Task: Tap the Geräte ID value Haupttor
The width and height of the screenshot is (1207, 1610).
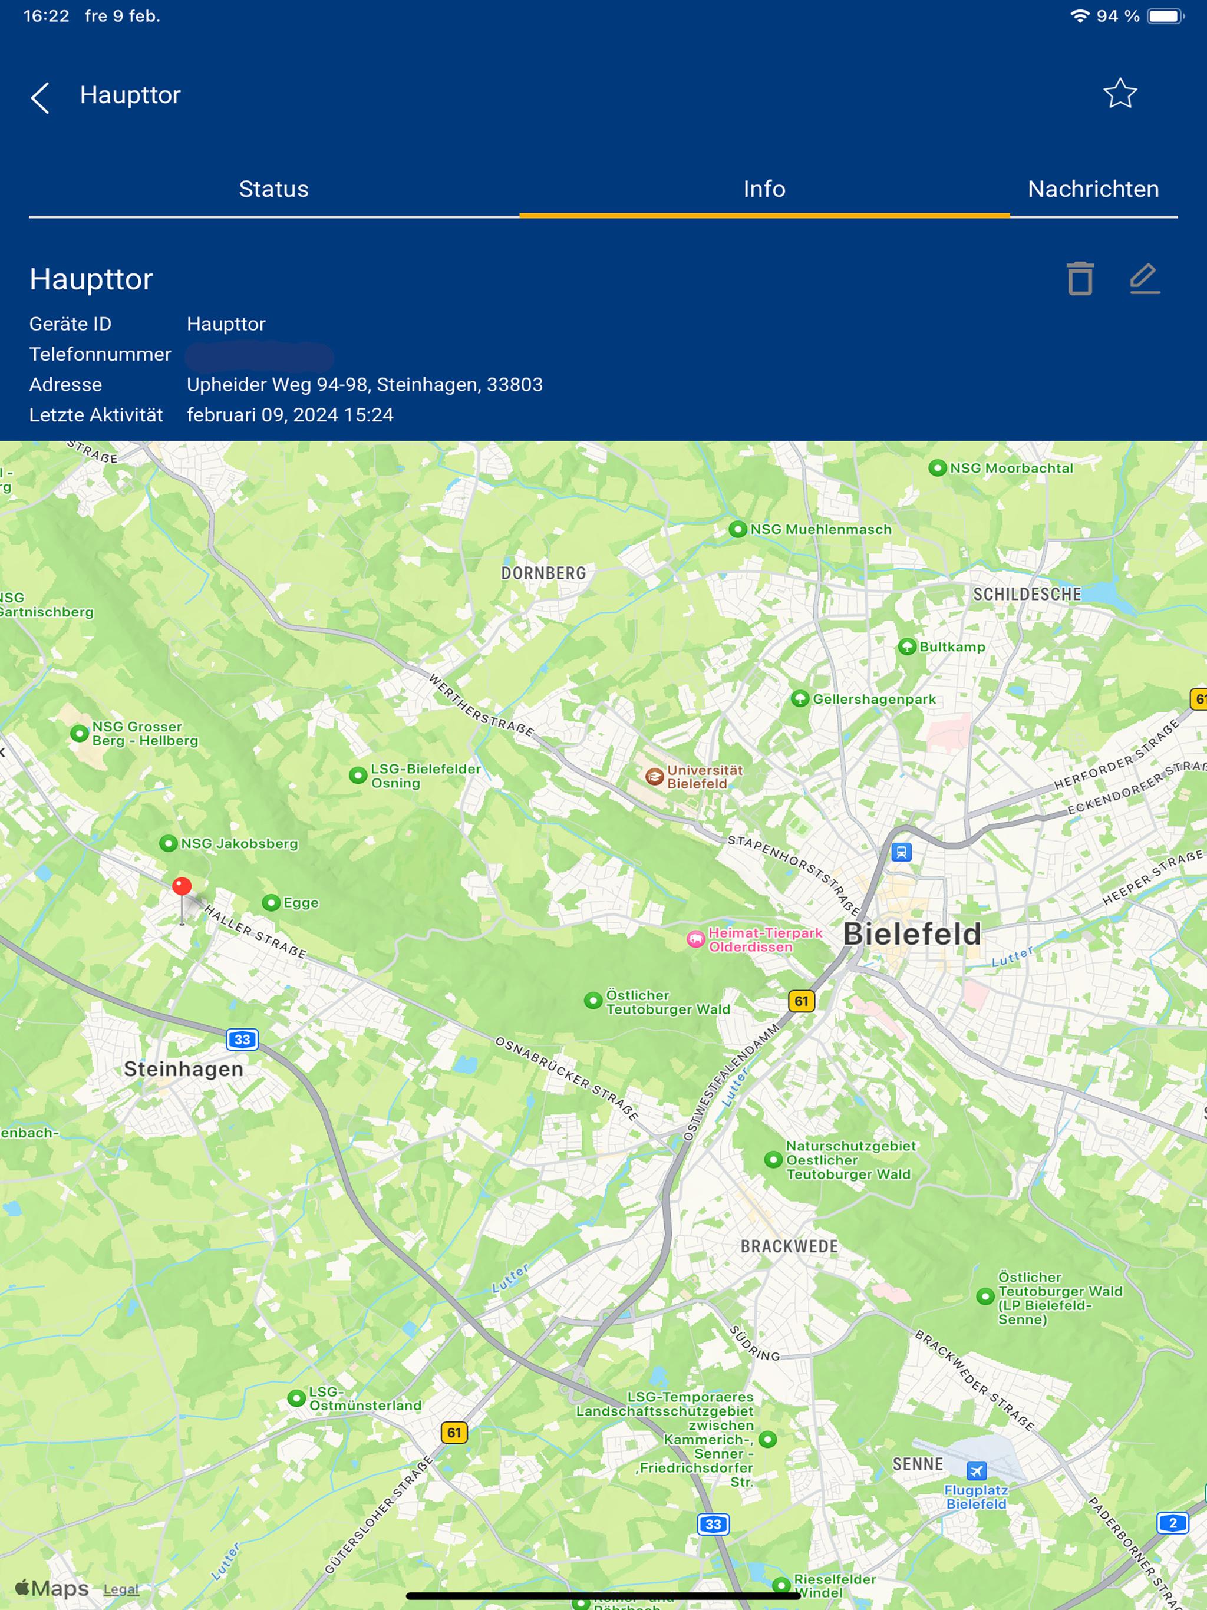Action: coord(226,324)
